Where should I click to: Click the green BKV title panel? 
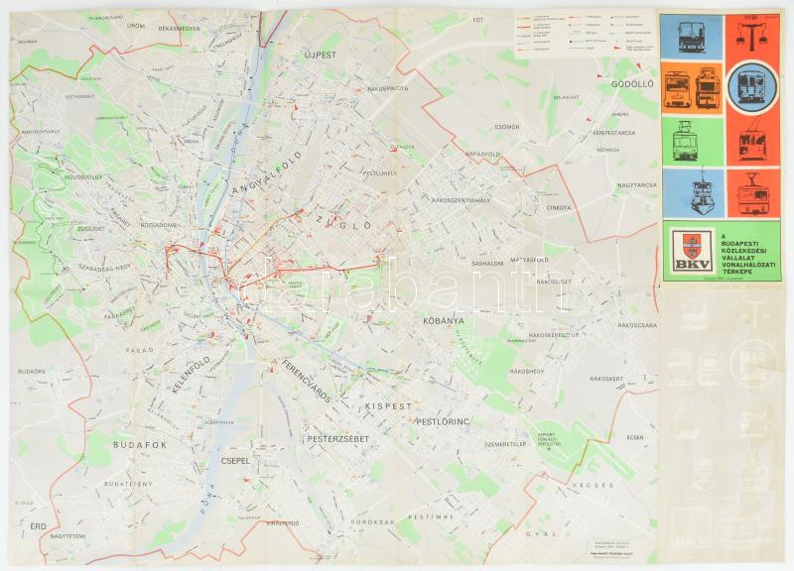[x=721, y=252]
